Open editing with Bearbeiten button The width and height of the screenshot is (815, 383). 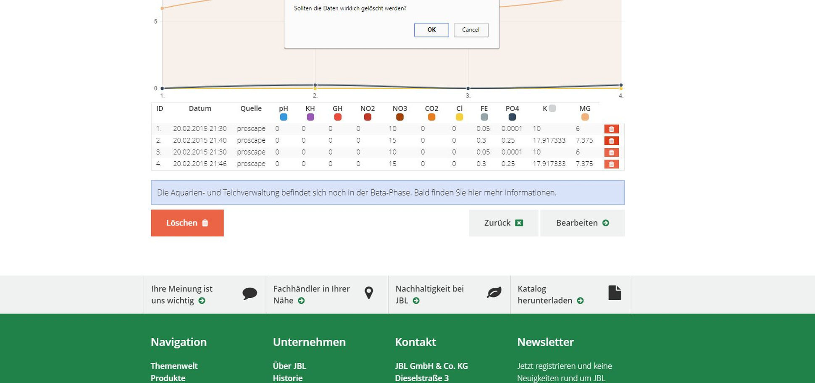(582, 223)
